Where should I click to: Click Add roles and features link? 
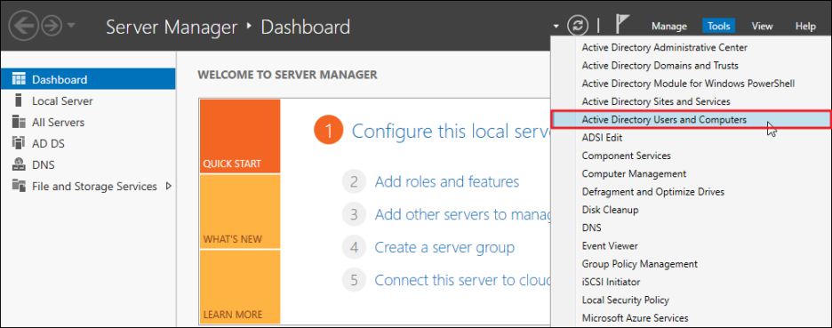point(447,182)
